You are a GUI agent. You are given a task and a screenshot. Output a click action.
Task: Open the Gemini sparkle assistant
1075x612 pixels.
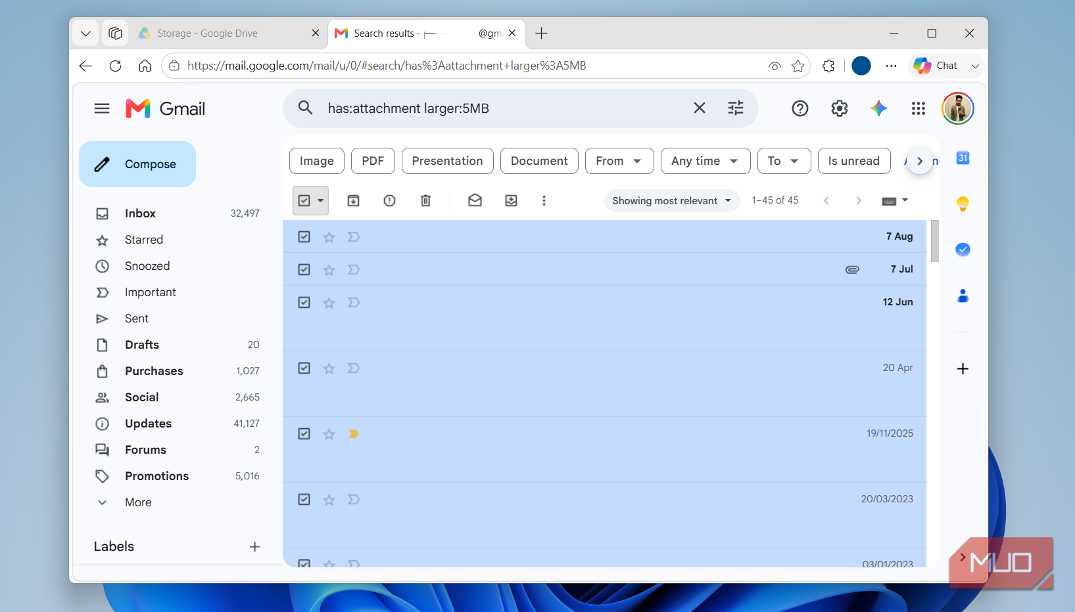click(879, 108)
